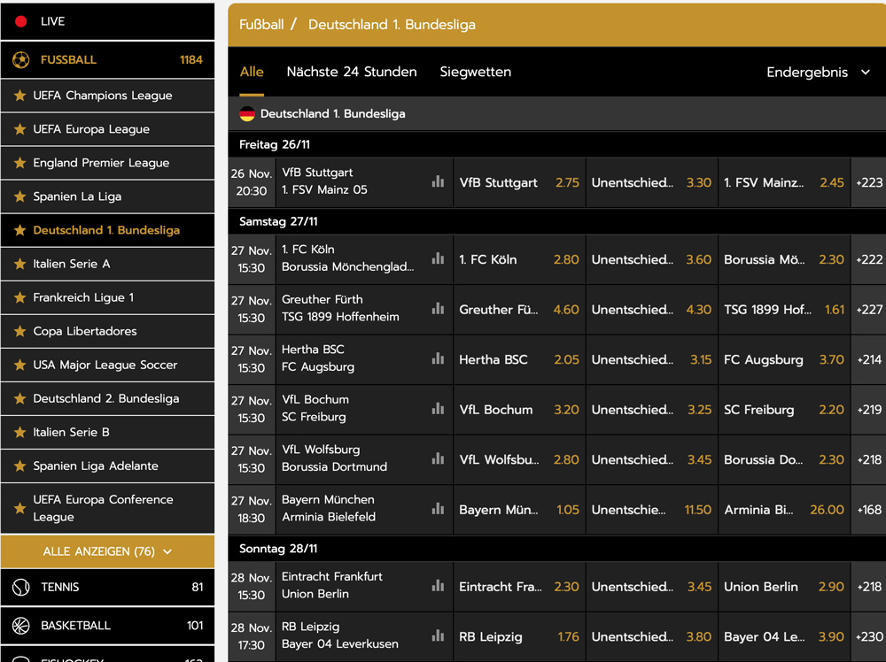Switch to Nächste 24 Stunden tab
This screenshot has width=886, height=662.
point(352,72)
